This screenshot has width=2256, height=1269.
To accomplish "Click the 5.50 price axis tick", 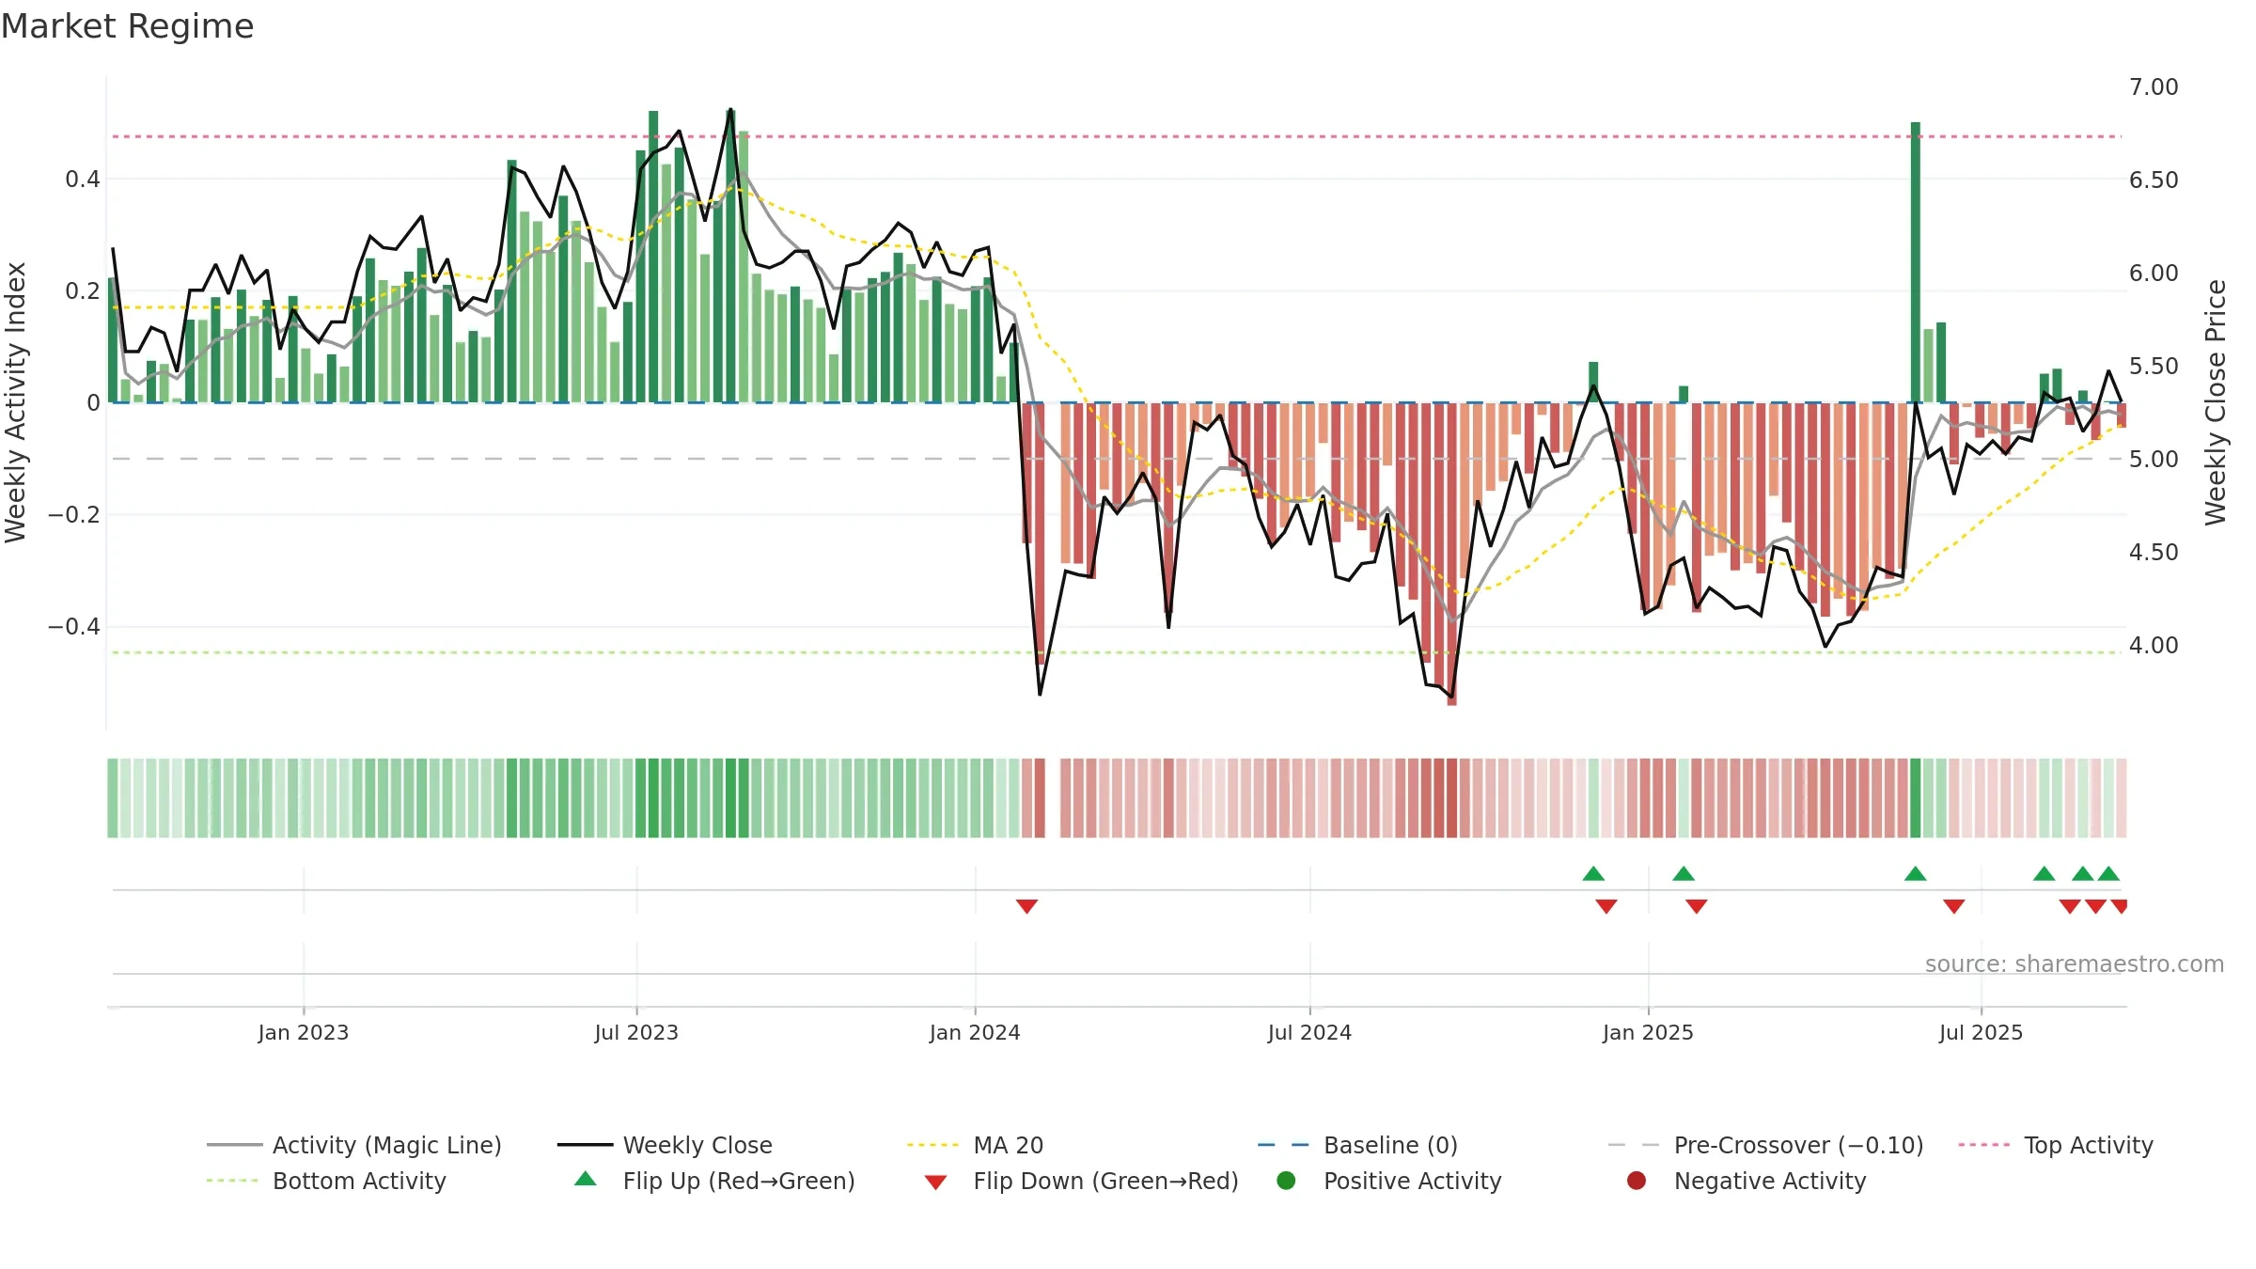I will 2154,366.
